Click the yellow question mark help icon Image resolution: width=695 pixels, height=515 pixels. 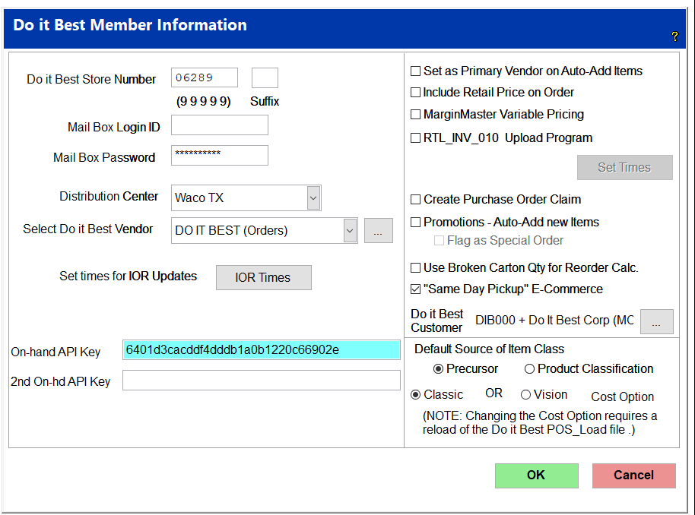pyautogui.click(x=674, y=36)
